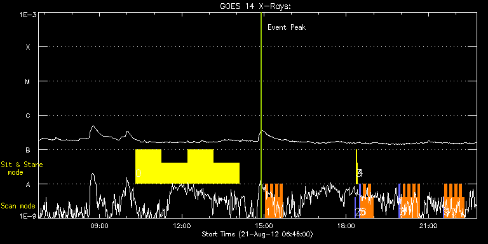Image resolution: width=488 pixels, height=244 pixels.
Task: Select the B flare class axis label
Action: tap(28, 150)
